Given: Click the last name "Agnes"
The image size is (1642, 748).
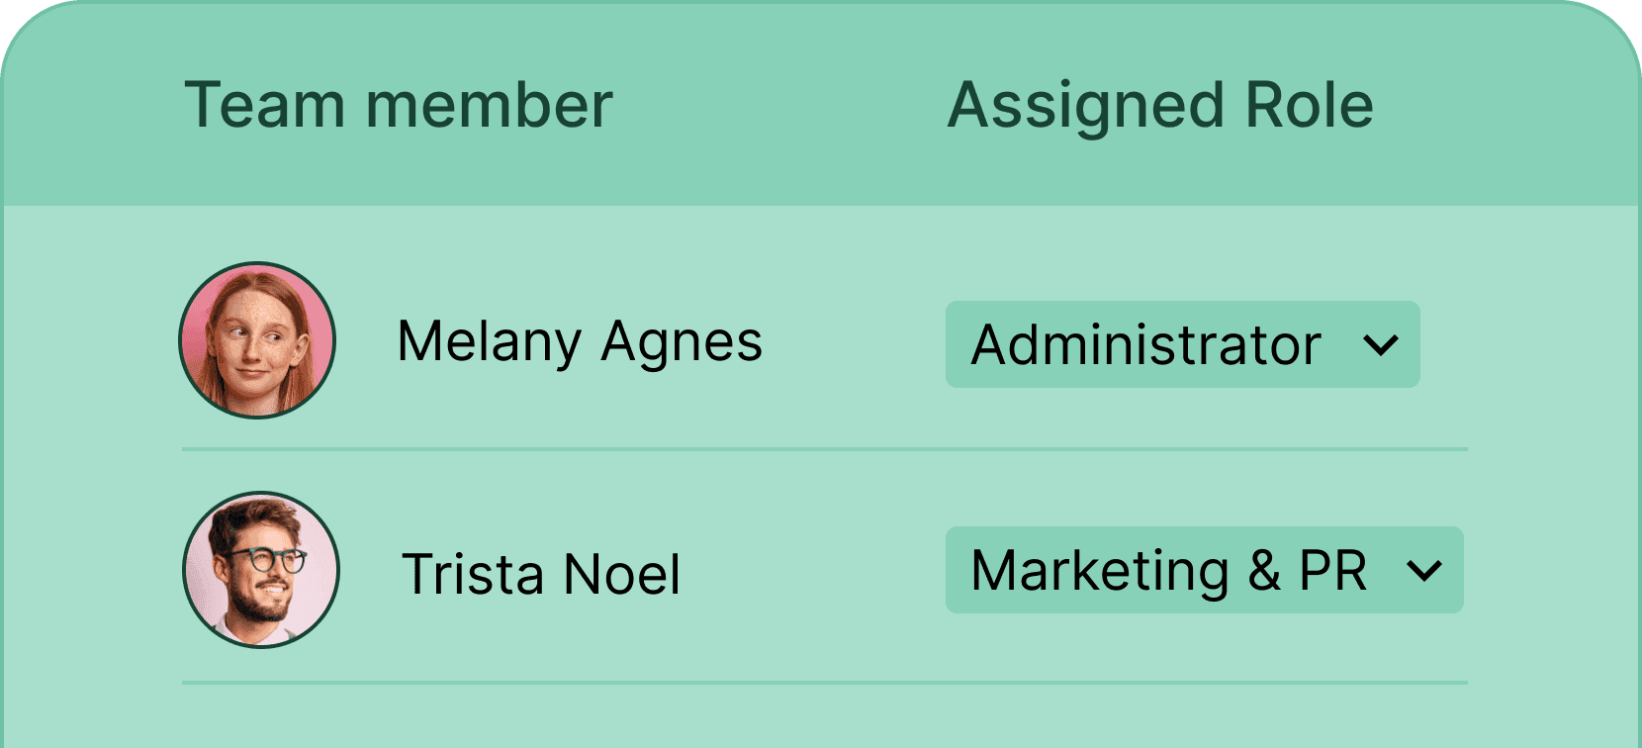Looking at the screenshot, I should [682, 342].
